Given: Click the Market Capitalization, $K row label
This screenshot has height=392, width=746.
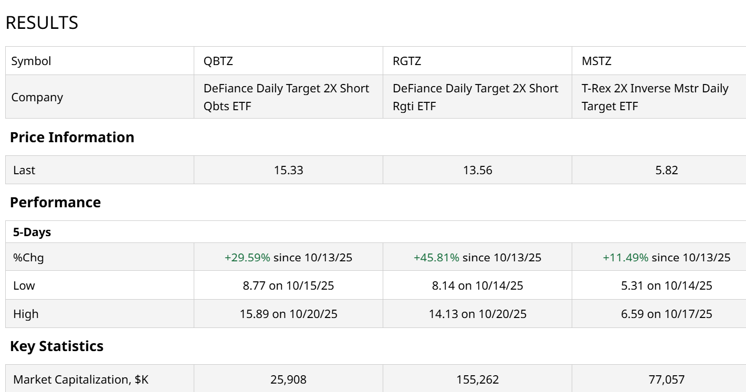Looking at the screenshot, I should 81,379.
